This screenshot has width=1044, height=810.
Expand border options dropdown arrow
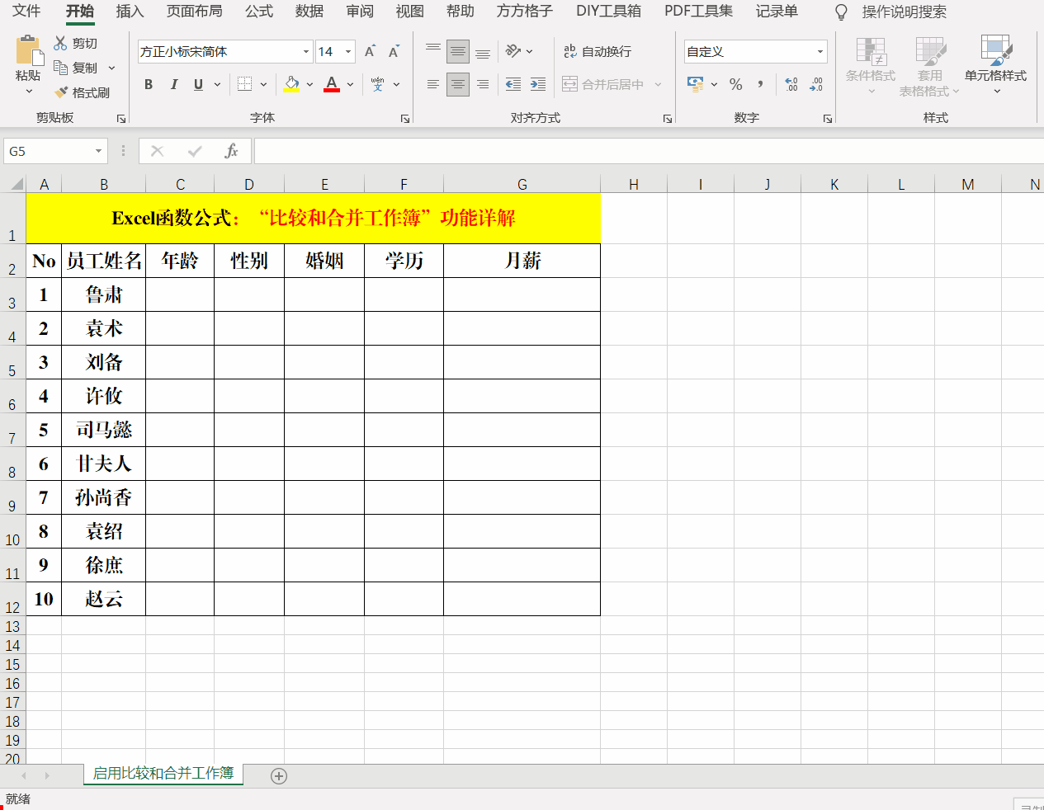pos(263,84)
